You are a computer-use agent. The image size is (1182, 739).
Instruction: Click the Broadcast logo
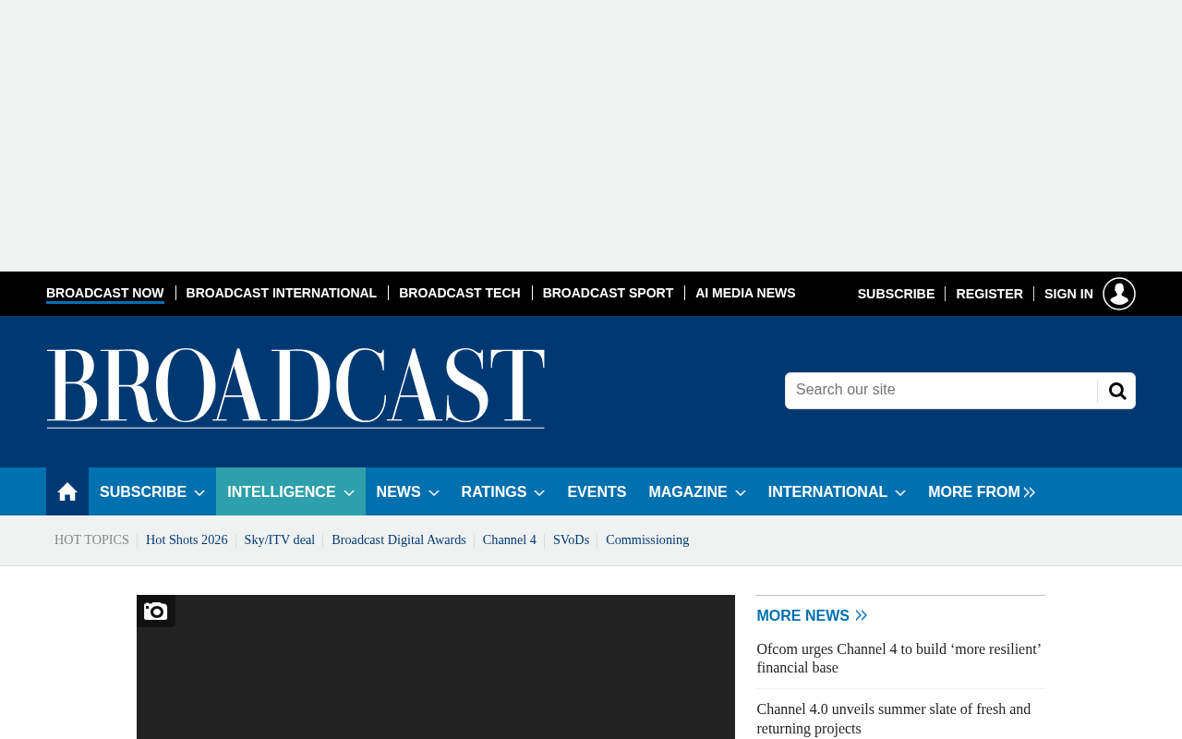click(295, 388)
